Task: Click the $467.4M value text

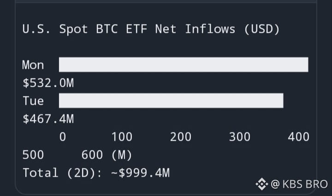Action: coord(48,119)
